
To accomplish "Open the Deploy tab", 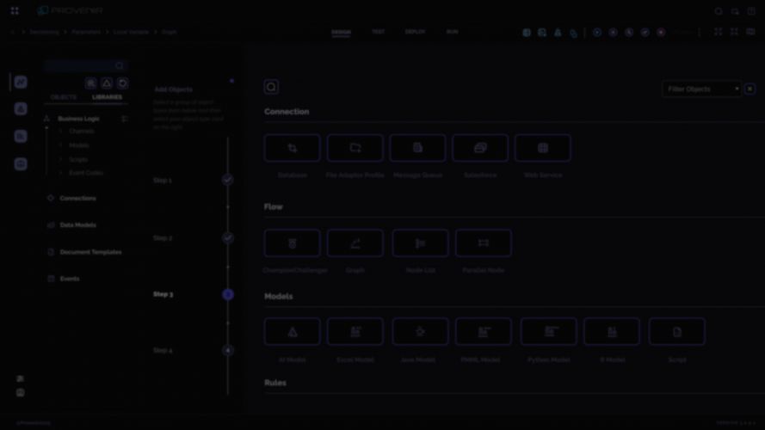I will click(415, 32).
